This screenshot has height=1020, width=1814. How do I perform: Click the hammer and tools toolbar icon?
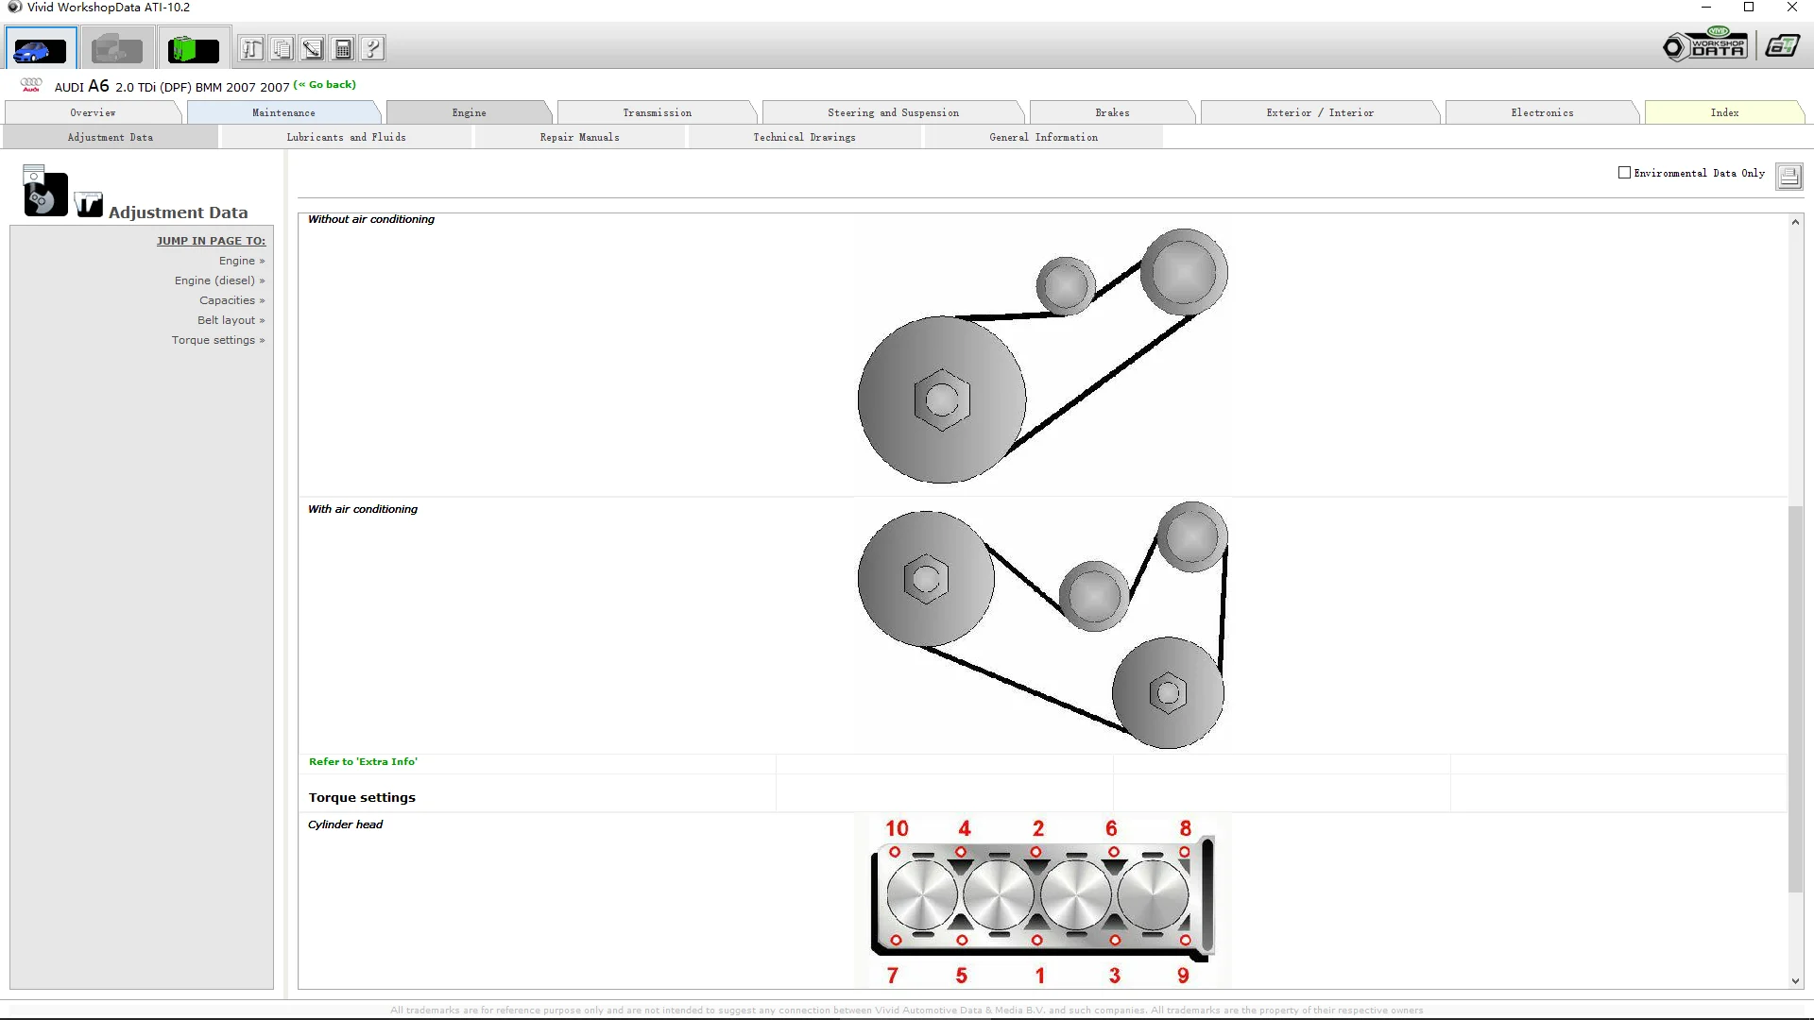[251, 49]
